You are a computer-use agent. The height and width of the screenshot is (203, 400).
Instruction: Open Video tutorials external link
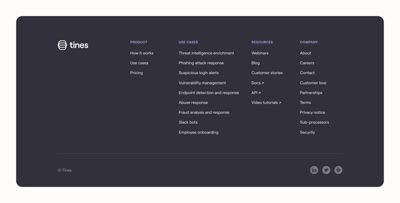click(x=266, y=102)
